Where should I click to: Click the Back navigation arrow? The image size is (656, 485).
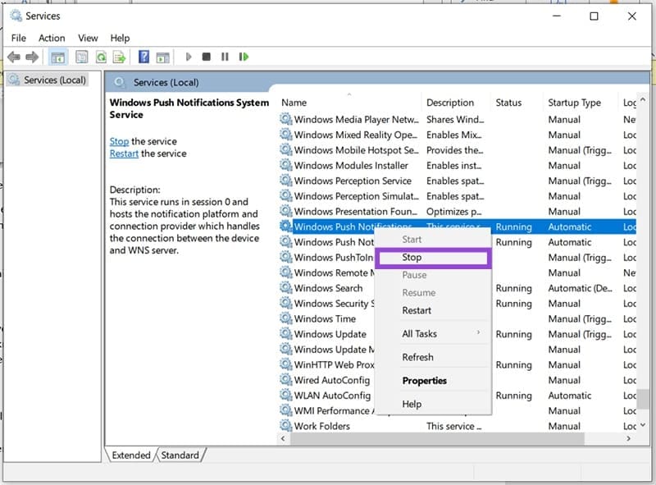point(15,57)
